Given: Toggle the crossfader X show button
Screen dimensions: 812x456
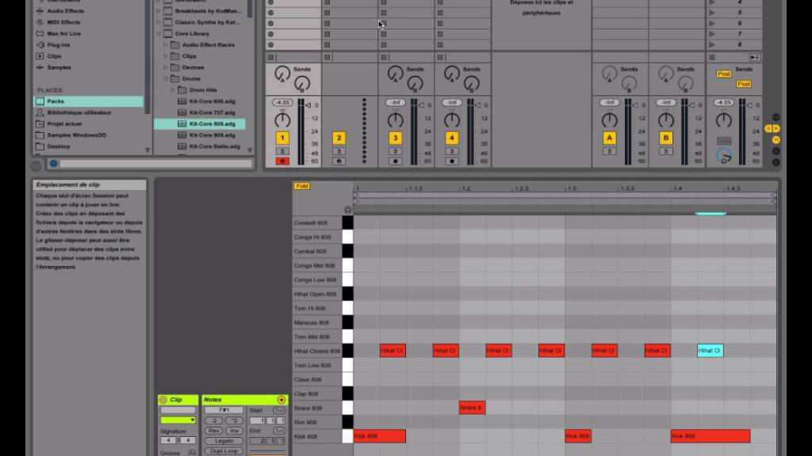Looking at the screenshot, I should point(776,162).
